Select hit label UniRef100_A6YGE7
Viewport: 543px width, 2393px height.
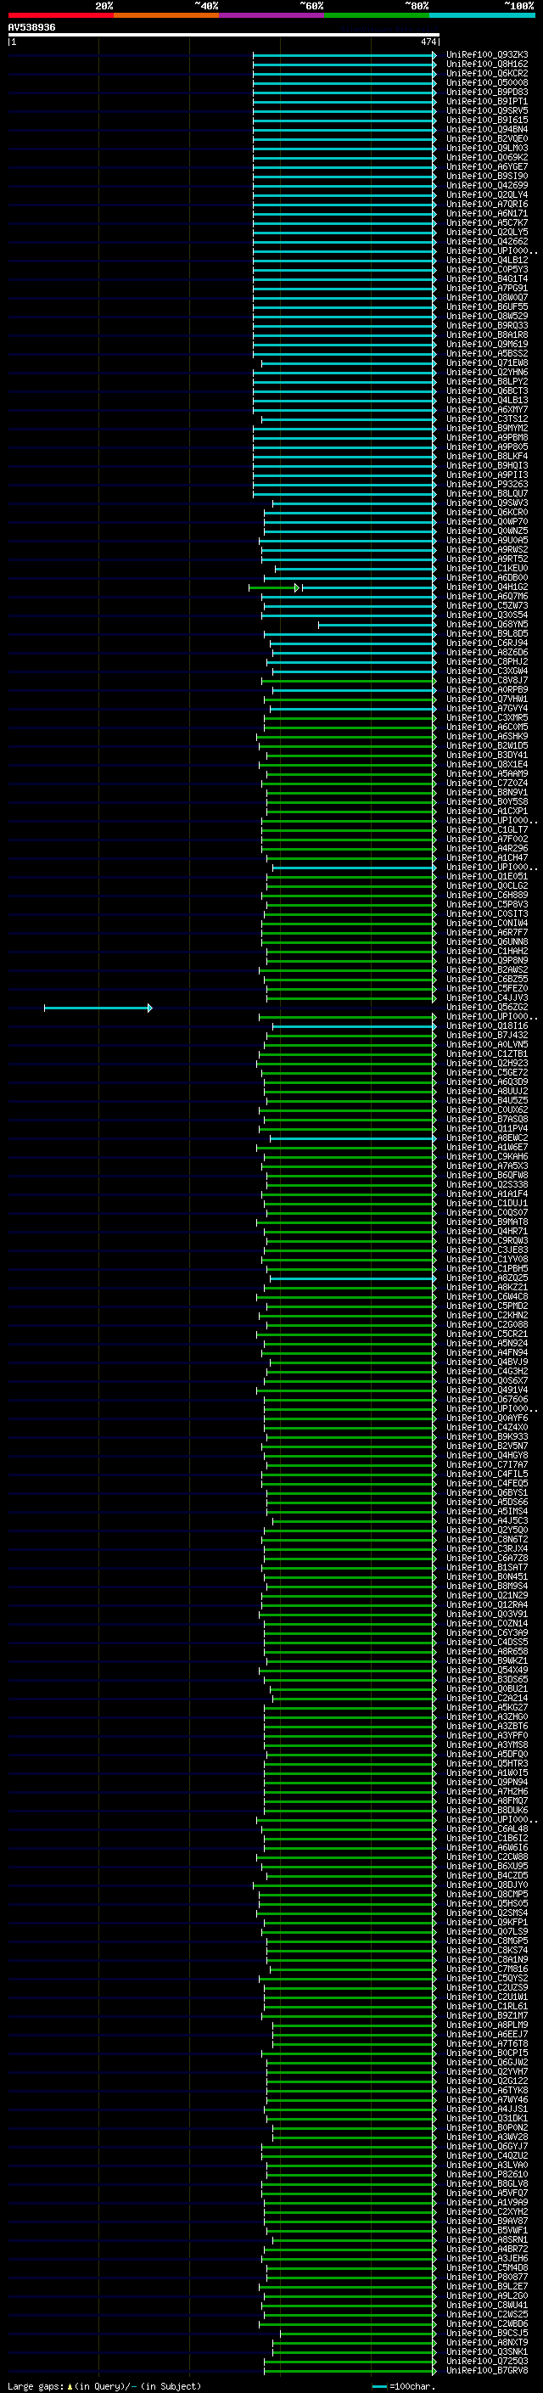click(487, 167)
